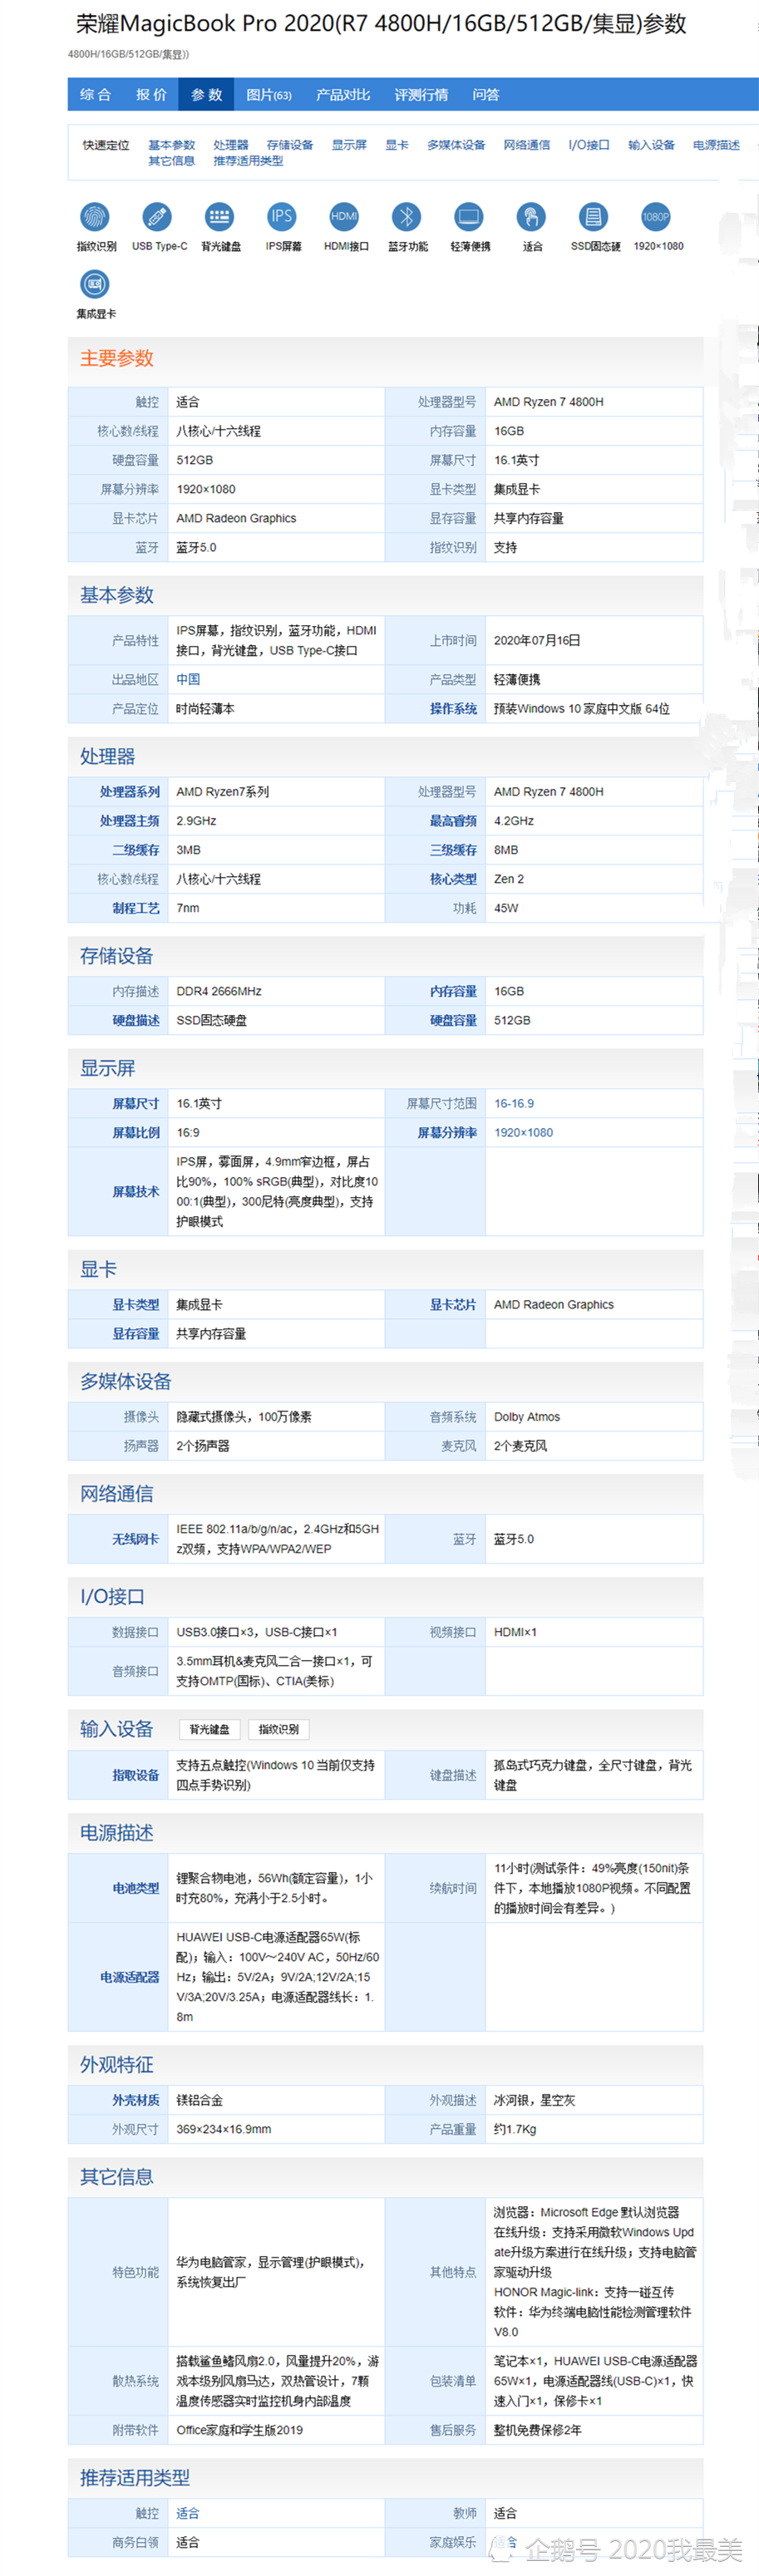Open the 制程工艺 label link

(x=135, y=907)
